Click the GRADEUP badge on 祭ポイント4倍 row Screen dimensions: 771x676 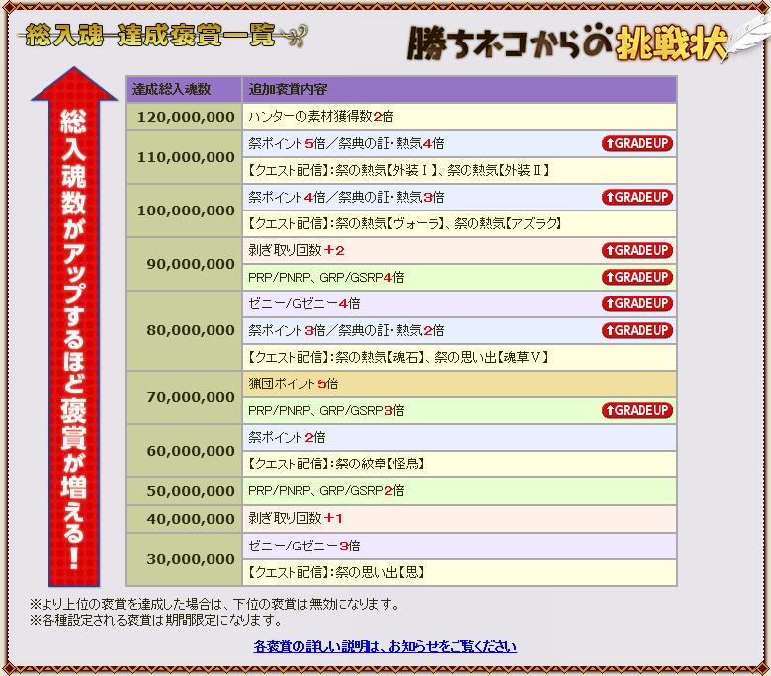pyautogui.click(x=638, y=197)
